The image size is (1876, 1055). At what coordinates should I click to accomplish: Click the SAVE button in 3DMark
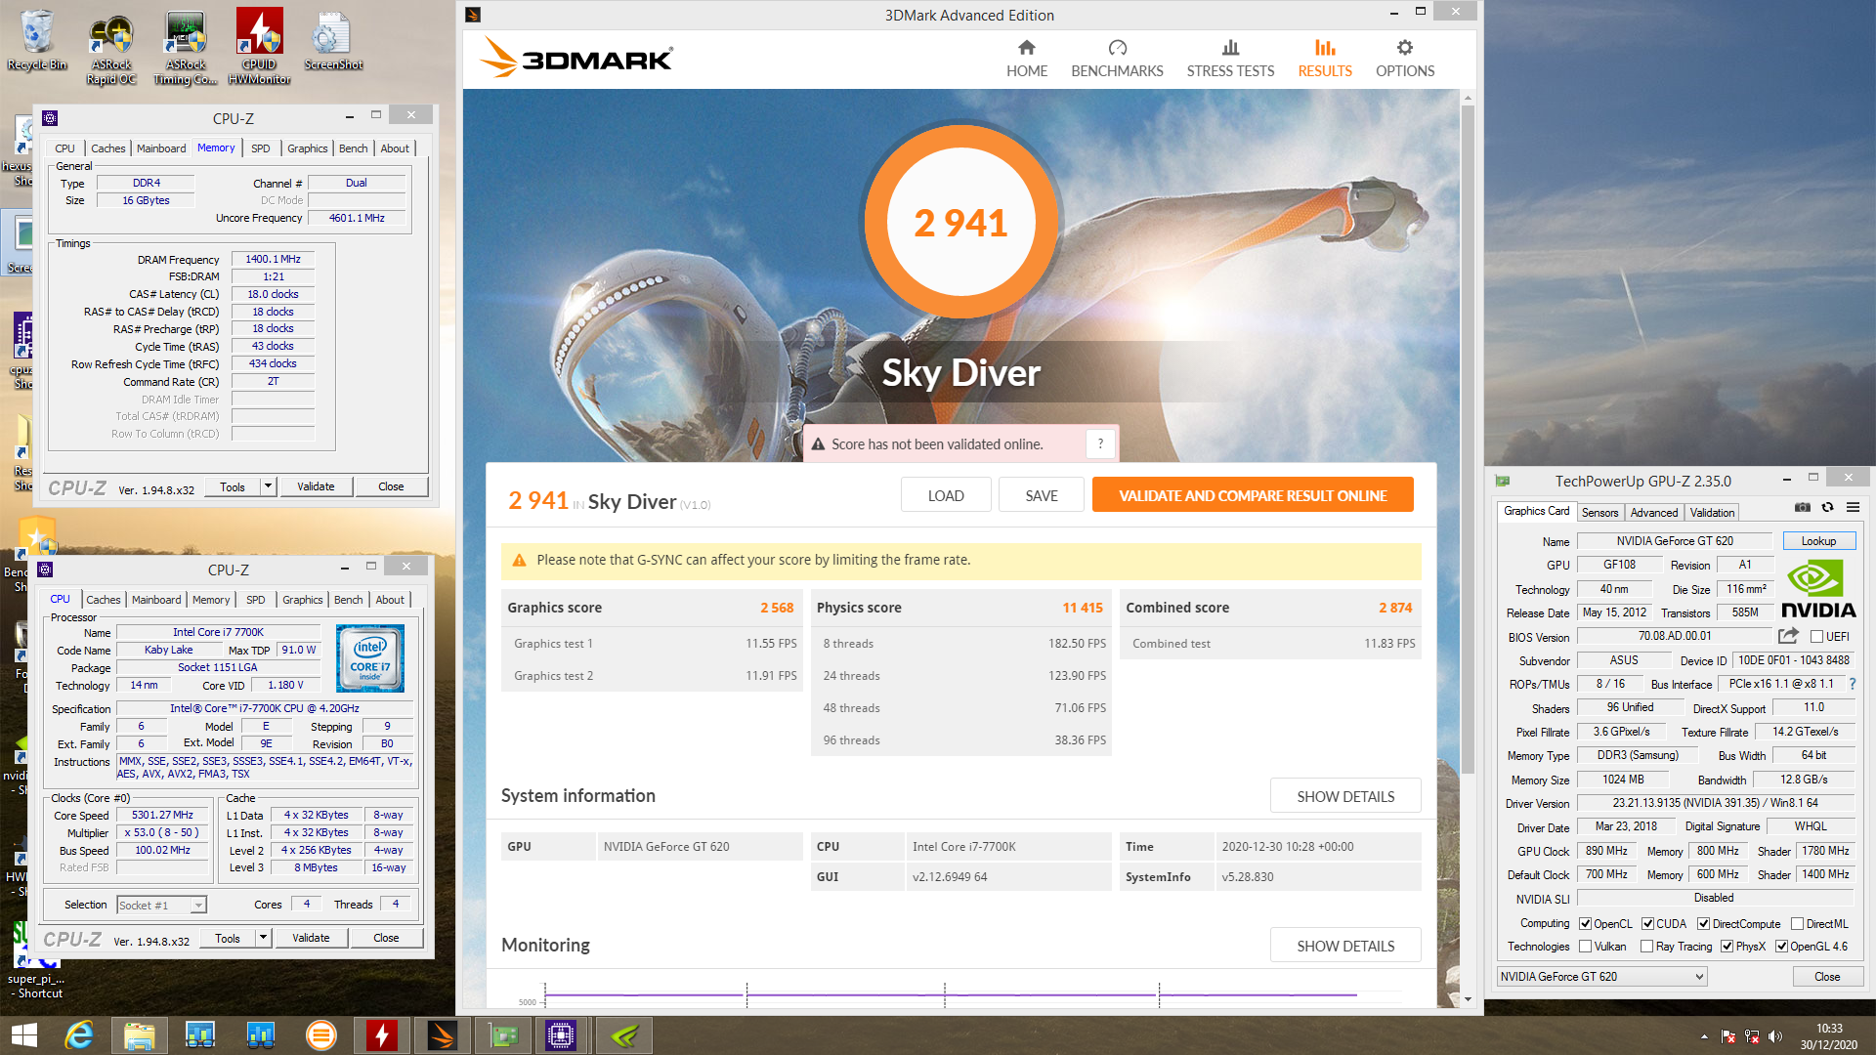tap(1042, 495)
